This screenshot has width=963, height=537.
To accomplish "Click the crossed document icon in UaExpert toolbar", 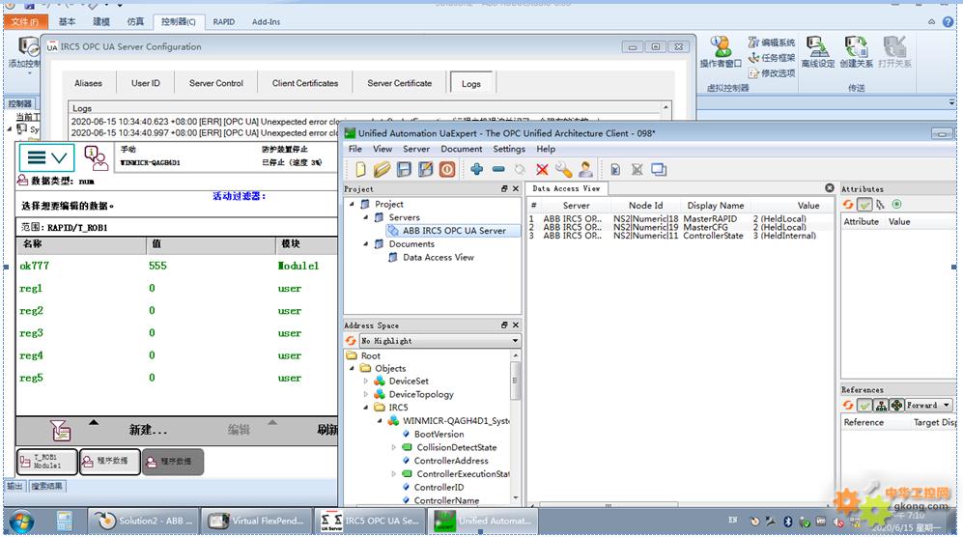I will point(637,170).
